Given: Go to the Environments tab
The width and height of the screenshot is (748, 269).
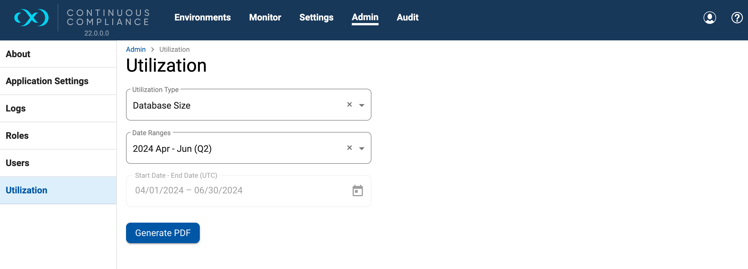Looking at the screenshot, I should 202,17.
